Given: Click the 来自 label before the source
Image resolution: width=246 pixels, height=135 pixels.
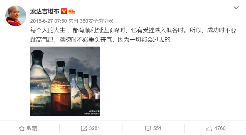Looking at the screenshot, I should point(73,21).
